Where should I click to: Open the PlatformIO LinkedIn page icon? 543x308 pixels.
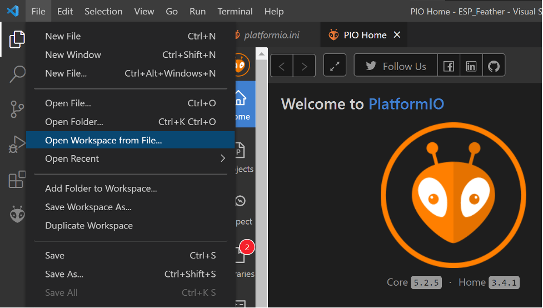point(471,67)
